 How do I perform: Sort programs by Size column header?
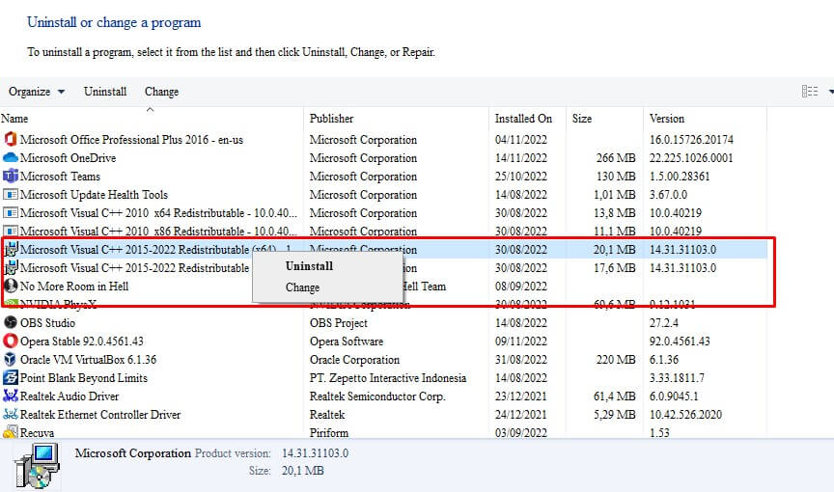[x=582, y=119]
